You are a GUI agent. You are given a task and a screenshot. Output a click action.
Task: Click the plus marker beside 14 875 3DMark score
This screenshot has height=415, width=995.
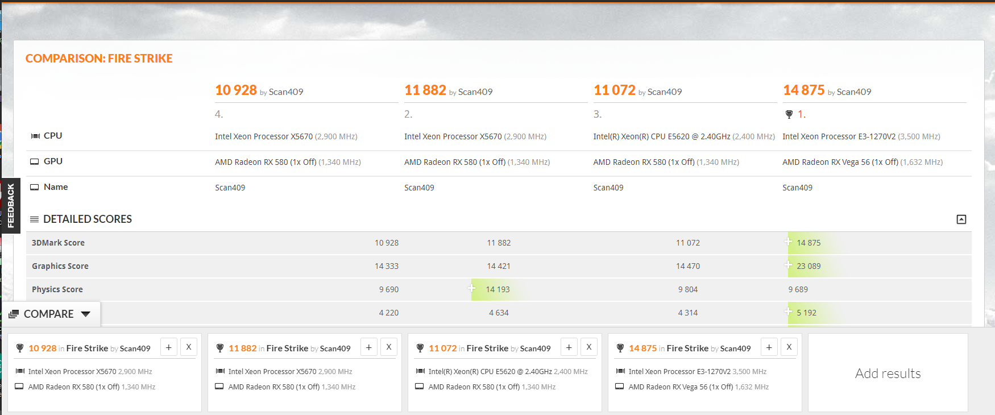tap(789, 242)
